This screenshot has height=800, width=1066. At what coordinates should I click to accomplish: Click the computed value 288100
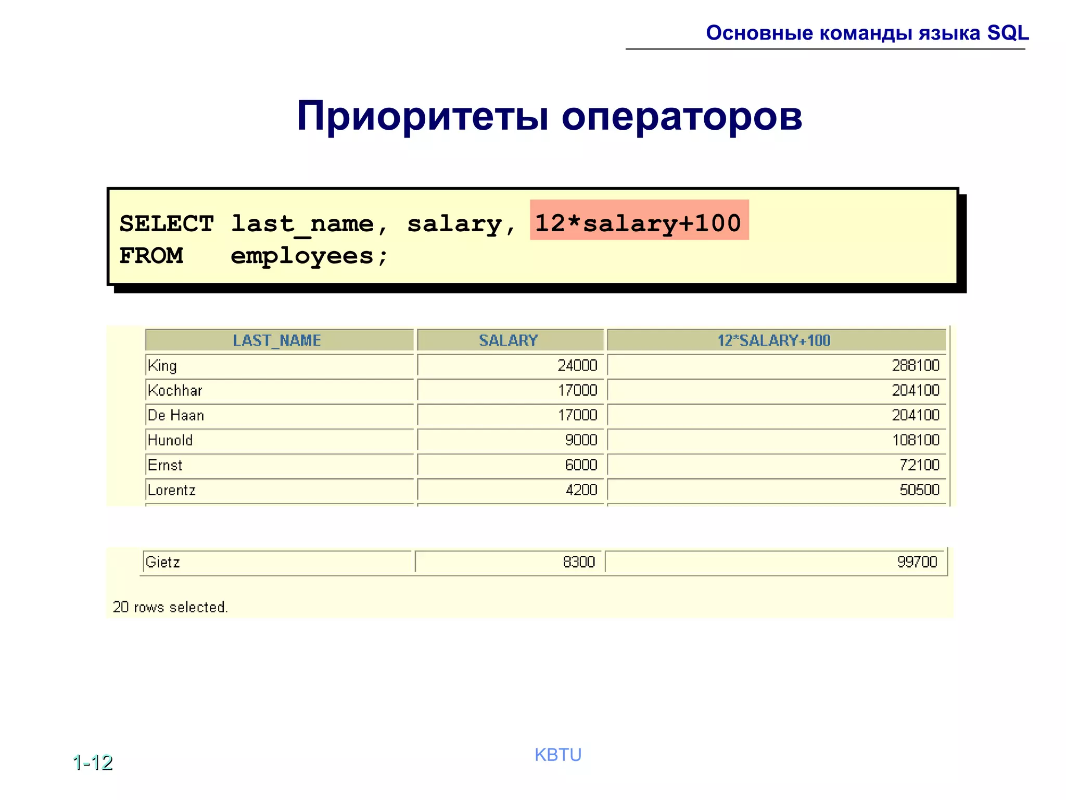pos(916,365)
